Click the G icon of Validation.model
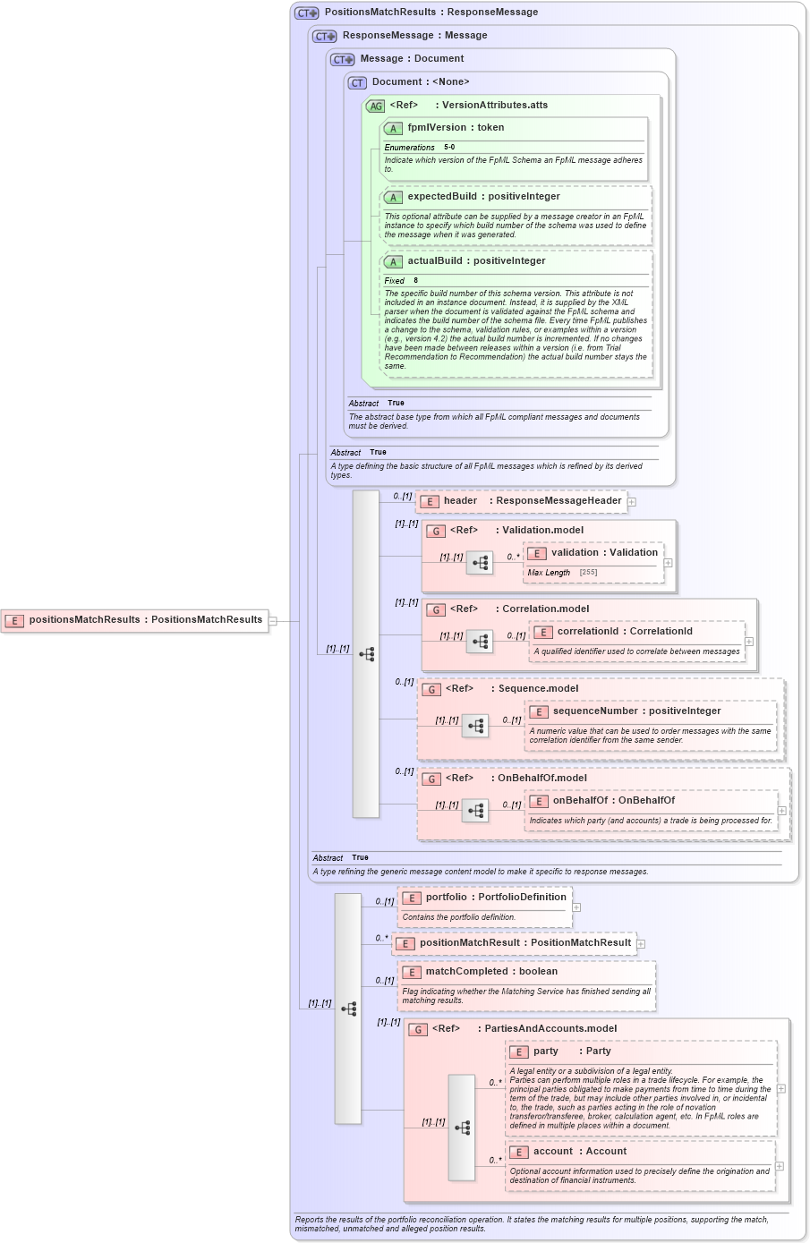 (x=435, y=531)
